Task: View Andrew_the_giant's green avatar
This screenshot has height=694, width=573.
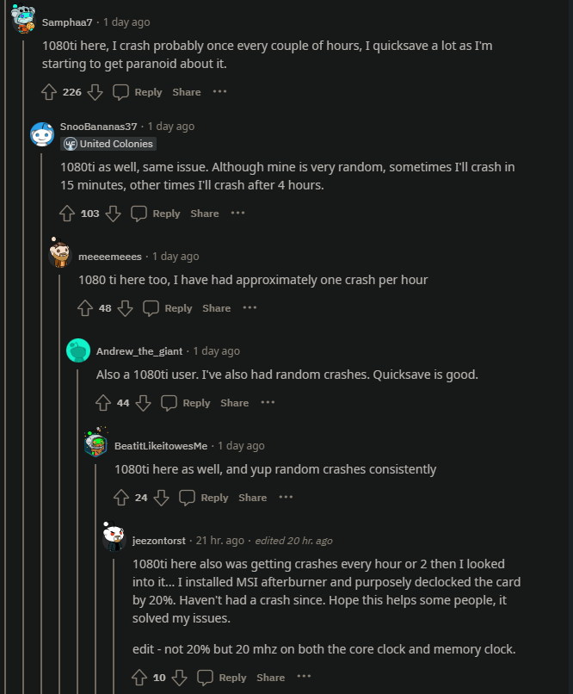Action: (78, 350)
